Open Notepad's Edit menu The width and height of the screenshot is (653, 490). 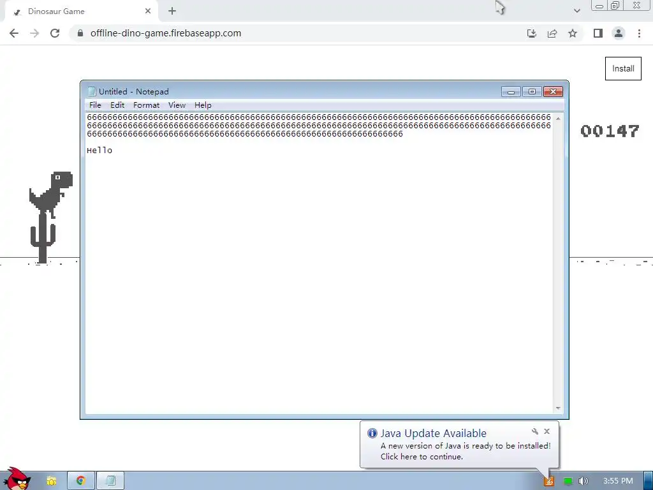click(x=117, y=105)
